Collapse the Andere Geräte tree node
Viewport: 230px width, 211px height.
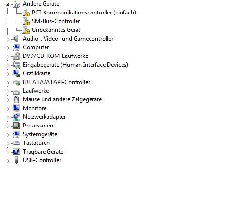point(8,5)
